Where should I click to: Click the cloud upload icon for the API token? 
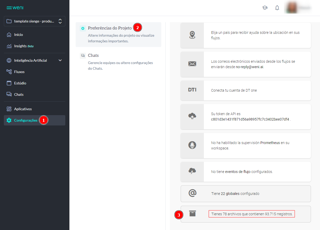(192, 117)
